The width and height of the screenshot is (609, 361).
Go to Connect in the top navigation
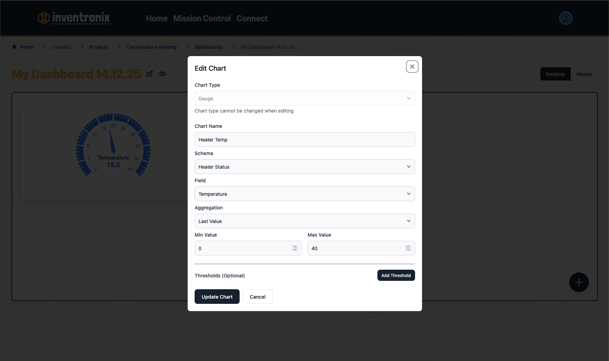point(252,18)
